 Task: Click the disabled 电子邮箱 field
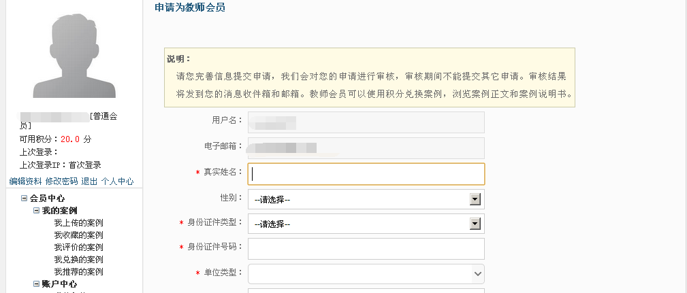[x=366, y=148]
